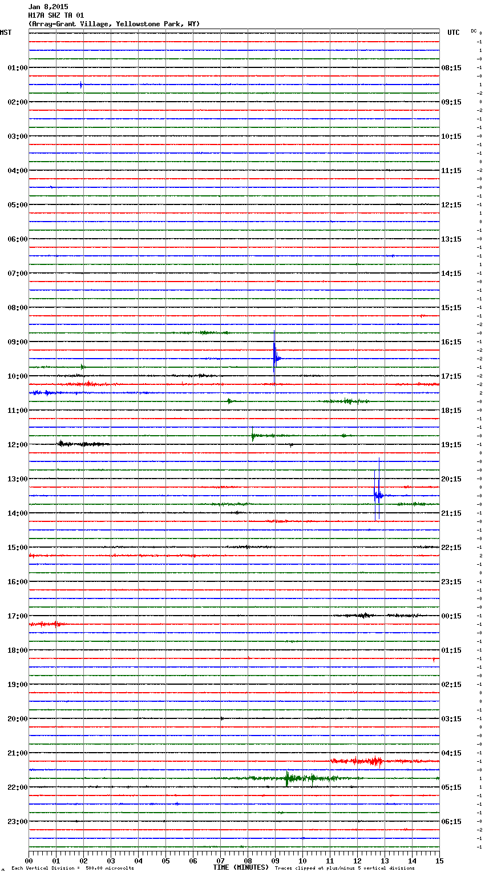
Task: Click the 16:15 UTC time label
Action: coord(451,342)
